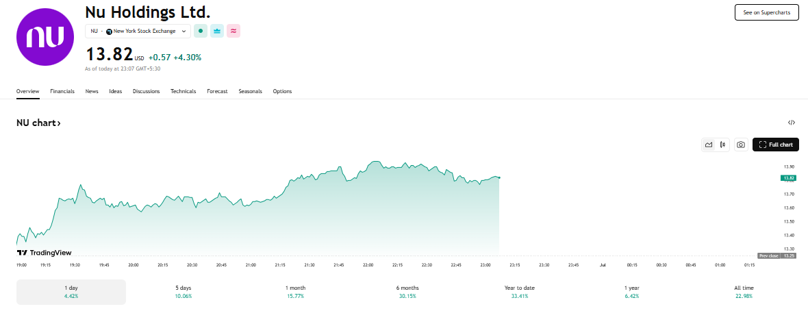Click the 20:00 time axis label
This screenshot has height=311, width=808.
(x=134, y=264)
